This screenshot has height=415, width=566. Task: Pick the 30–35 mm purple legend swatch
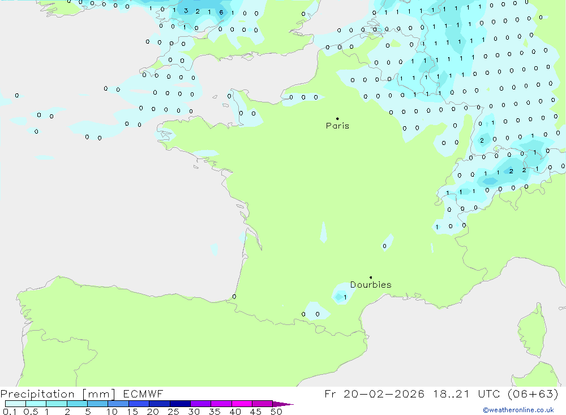(201, 404)
